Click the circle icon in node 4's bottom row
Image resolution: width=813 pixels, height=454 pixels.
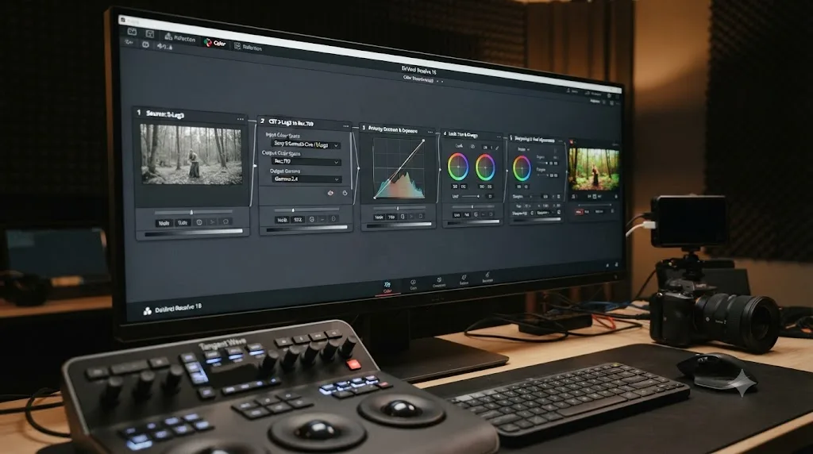[476, 214]
